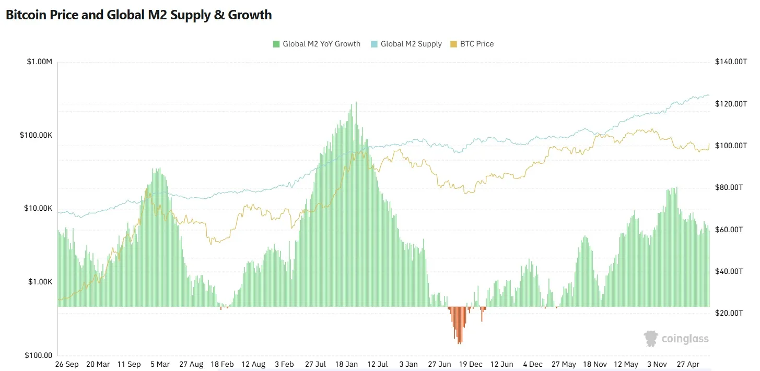Viewport: 760px width, 371px height.
Task: Click the yellow BTC Price legend swatch
Action: point(453,44)
